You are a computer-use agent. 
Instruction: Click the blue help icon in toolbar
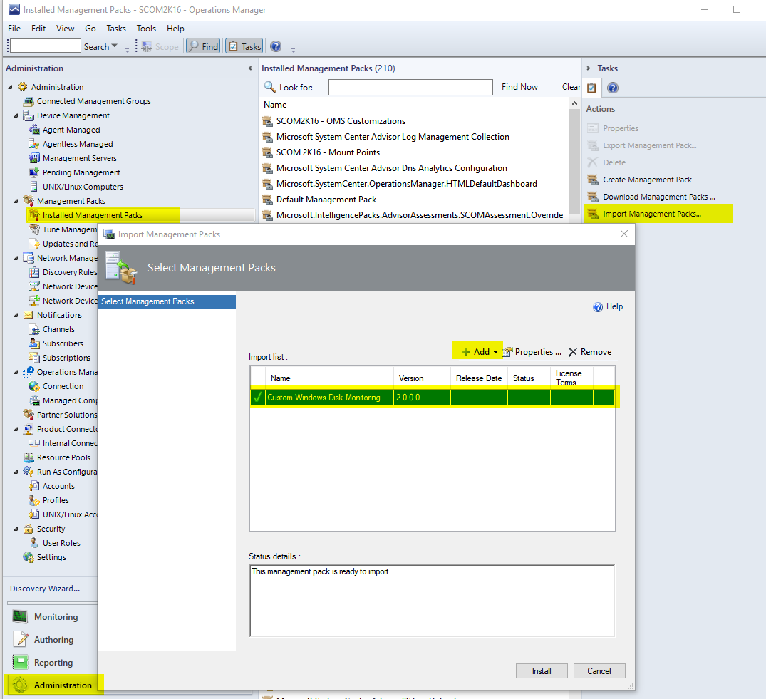coord(276,46)
